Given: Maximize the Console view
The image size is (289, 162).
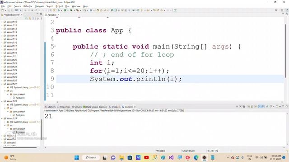Looking at the screenshot, I should (287, 106).
